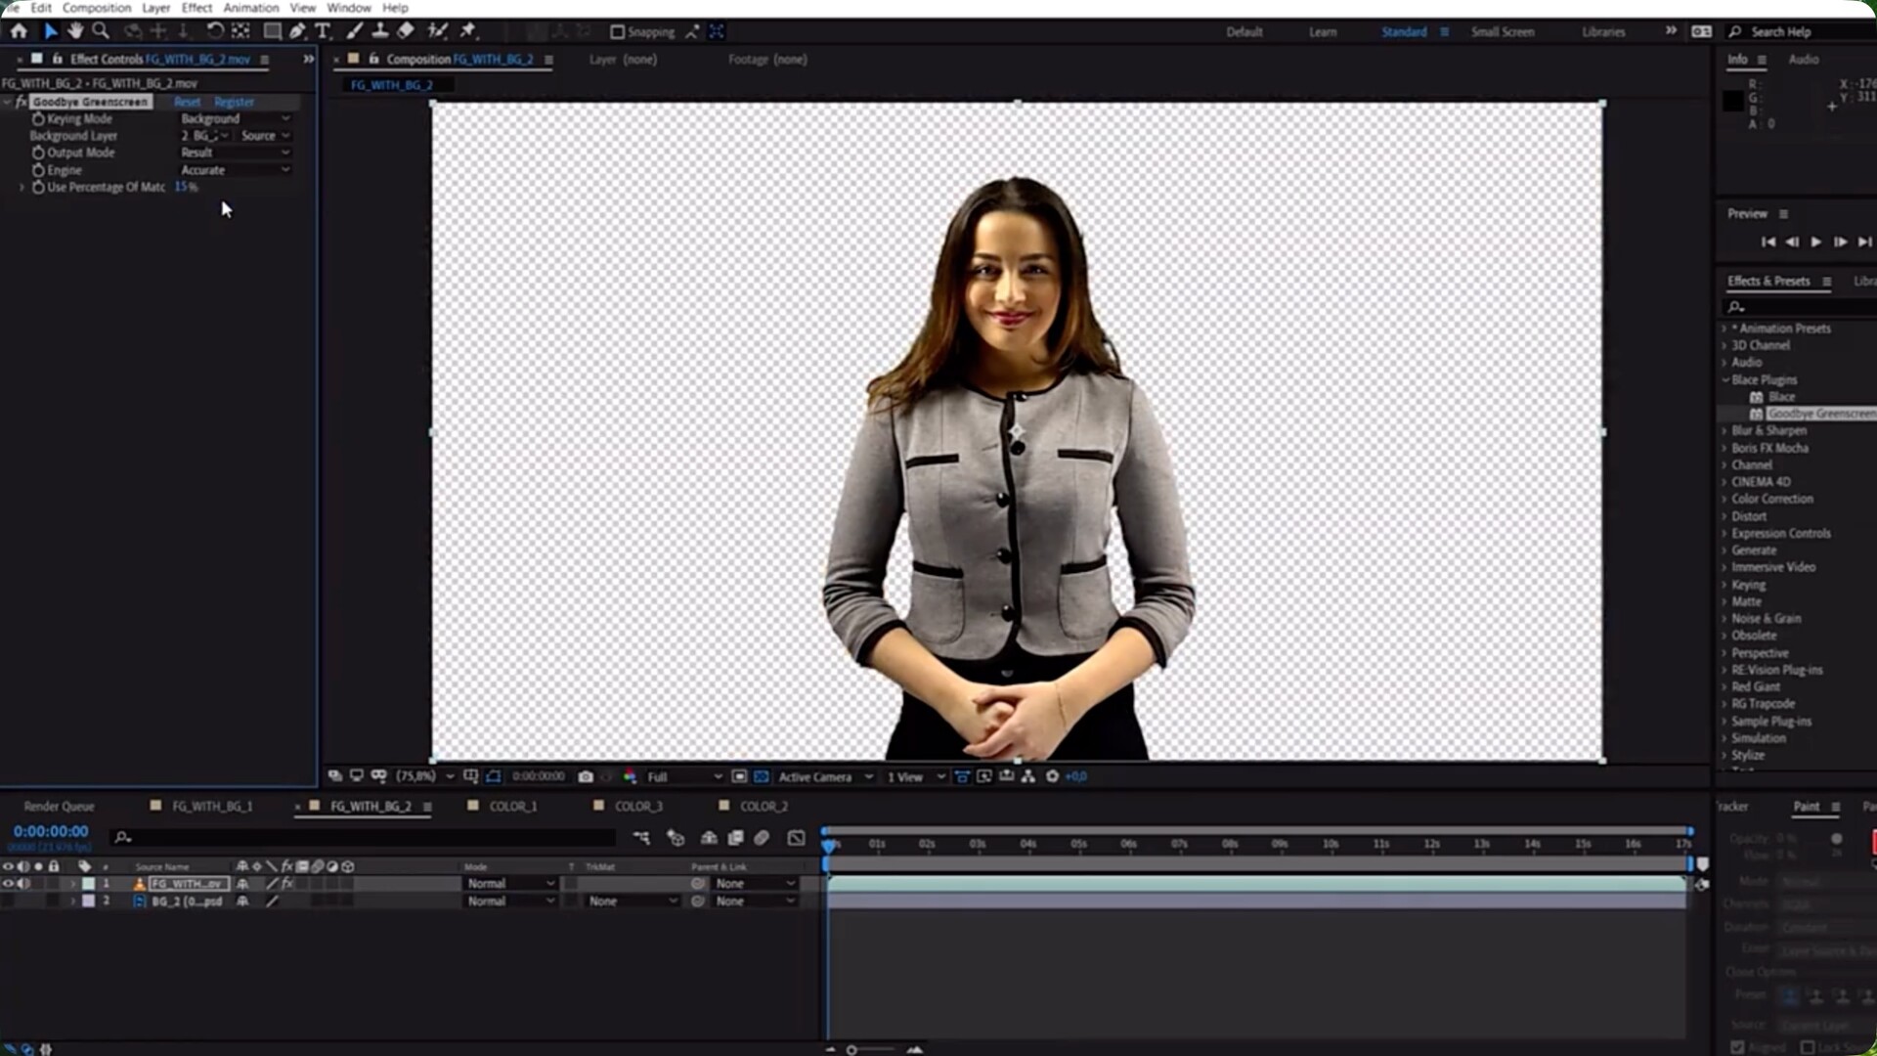Expand the Keying effects category
This screenshot has height=1056, width=1877.
(x=1724, y=585)
